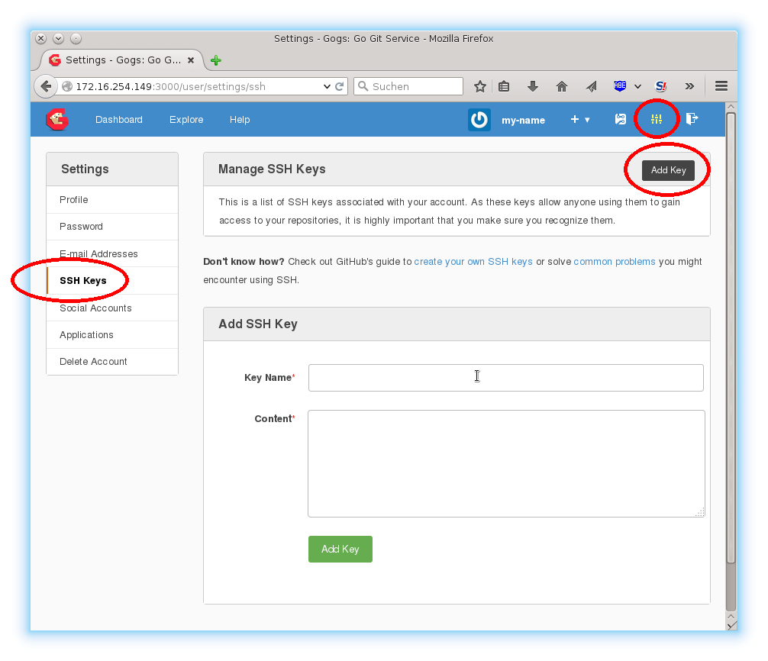Click the page scrollbar on the right
Screen dimensions: 768x661
(x=731, y=343)
